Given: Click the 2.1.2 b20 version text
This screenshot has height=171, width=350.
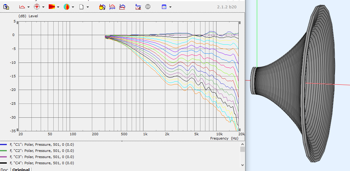Looking at the screenshot, I should 227,7.
